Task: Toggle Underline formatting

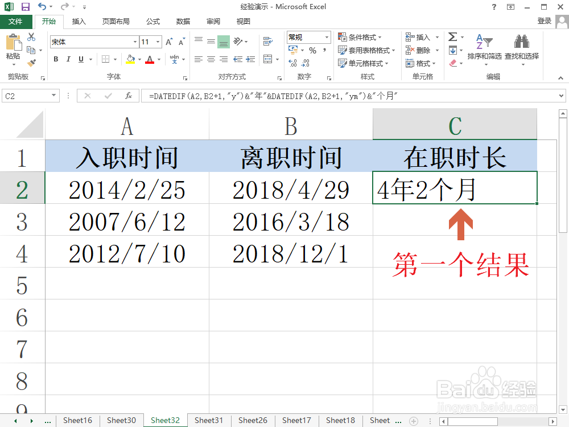Action: tap(81, 59)
